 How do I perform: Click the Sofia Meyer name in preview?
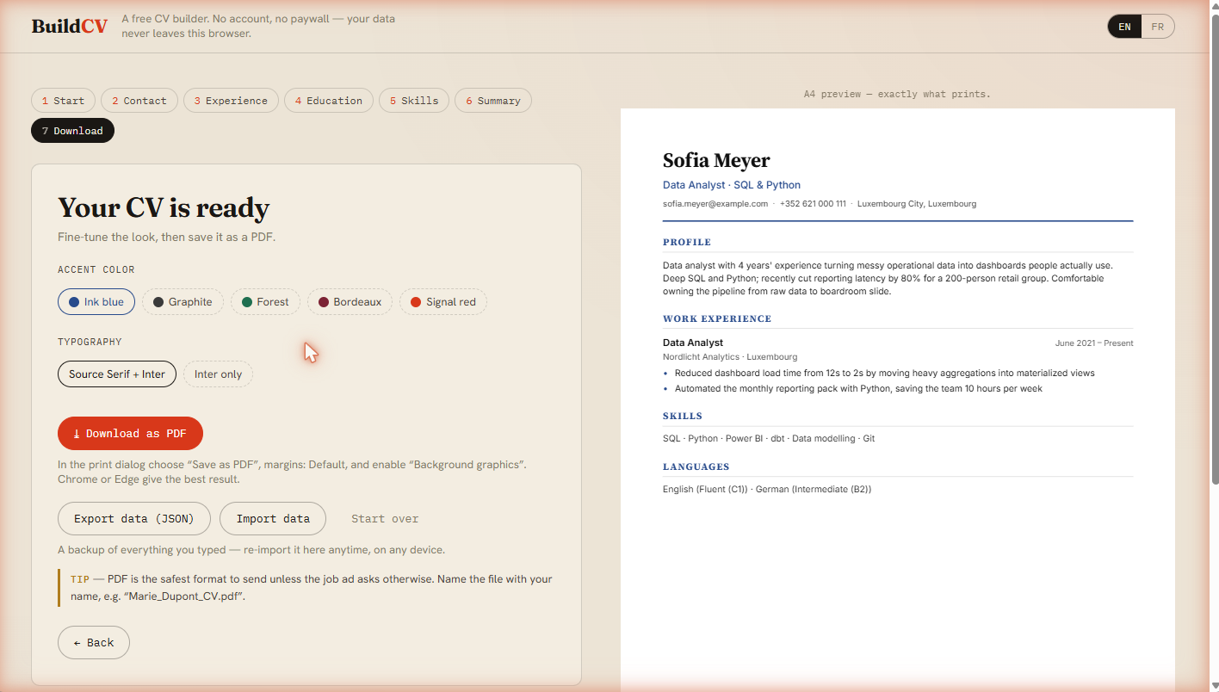click(x=716, y=160)
